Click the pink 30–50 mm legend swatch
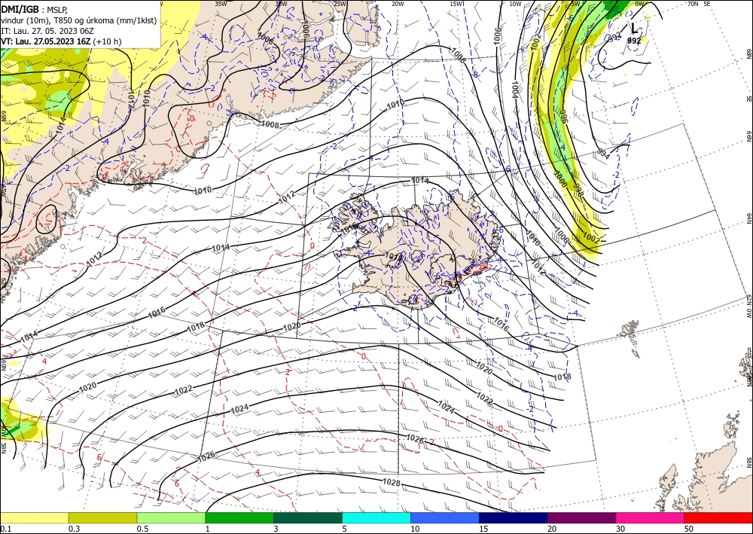753x534 pixels. pos(650,517)
